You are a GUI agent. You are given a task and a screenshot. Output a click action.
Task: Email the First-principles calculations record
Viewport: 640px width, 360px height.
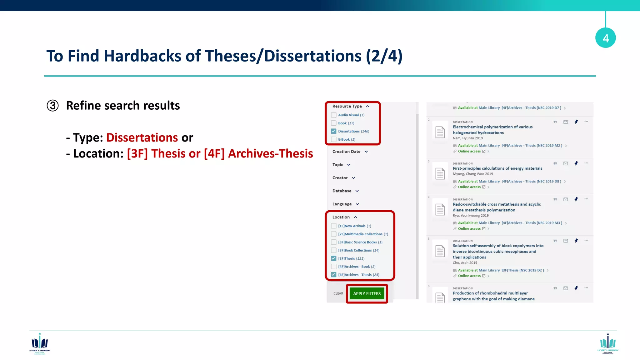[x=566, y=163]
